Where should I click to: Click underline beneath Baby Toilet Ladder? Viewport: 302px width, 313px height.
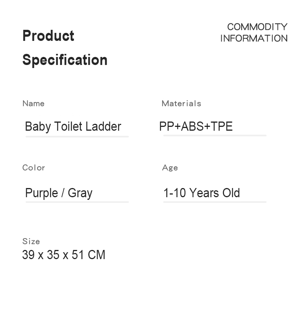[77, 136]
